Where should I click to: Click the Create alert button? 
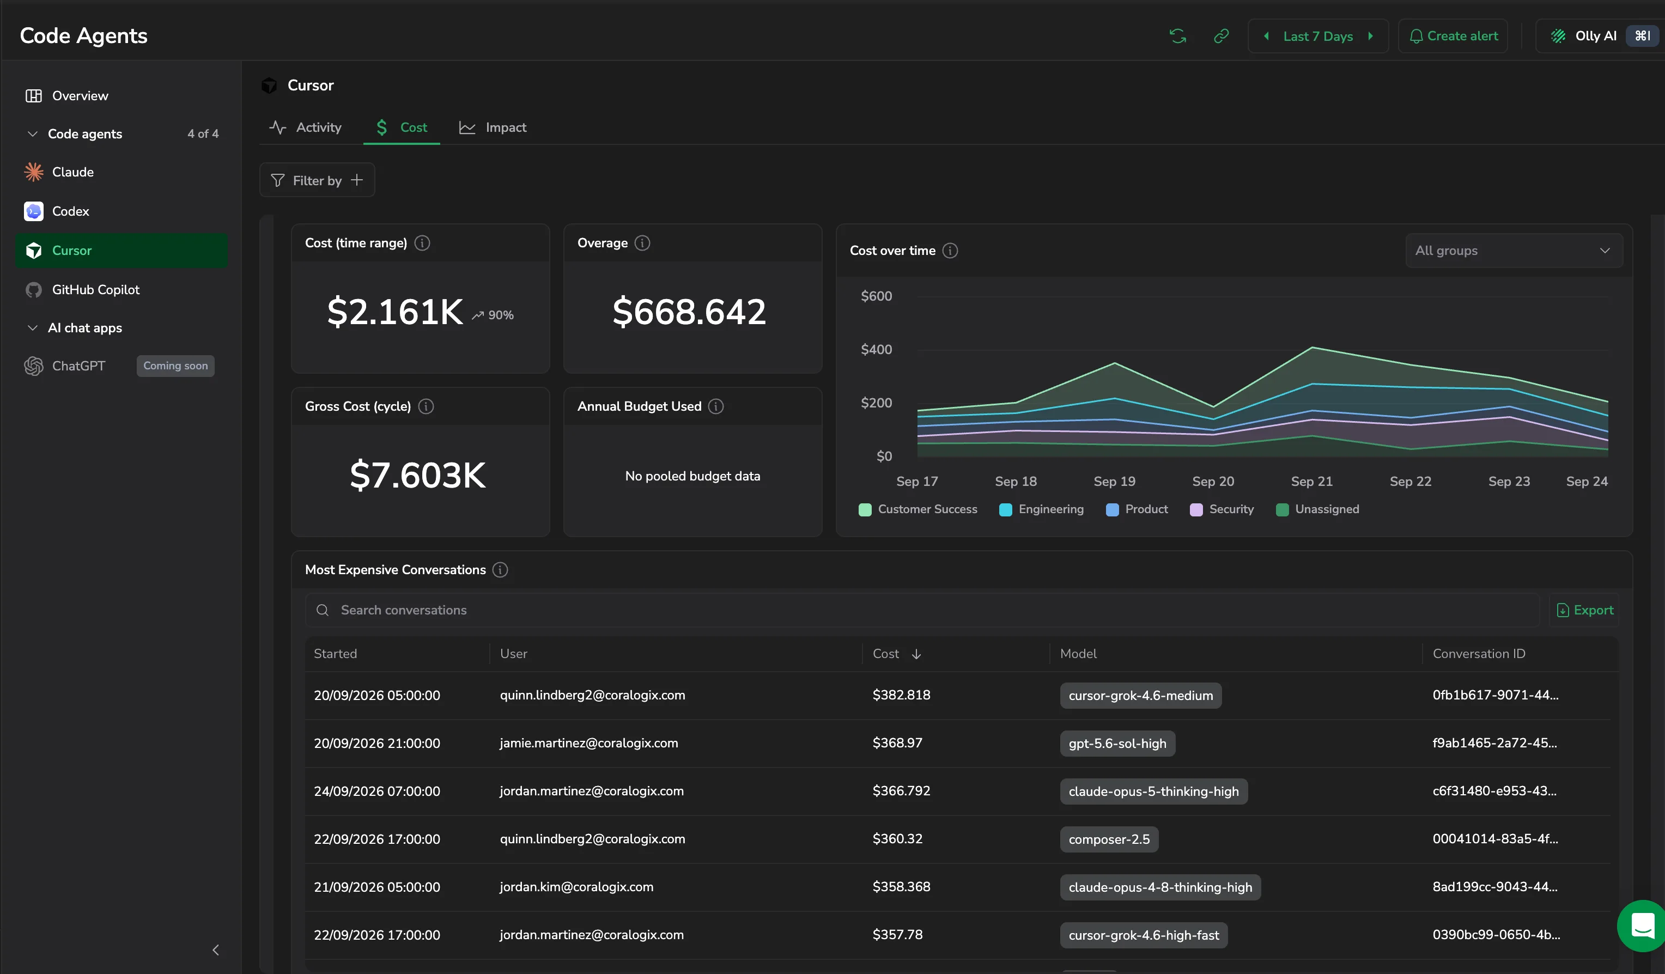click(1453, 36)
